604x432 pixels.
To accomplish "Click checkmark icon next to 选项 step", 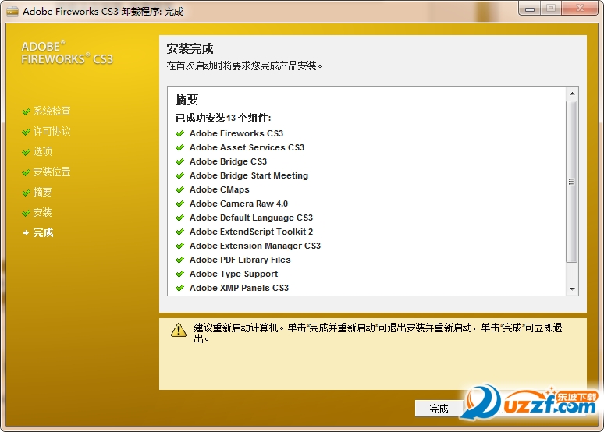I will pyautogui.click(x=26, y=152).
